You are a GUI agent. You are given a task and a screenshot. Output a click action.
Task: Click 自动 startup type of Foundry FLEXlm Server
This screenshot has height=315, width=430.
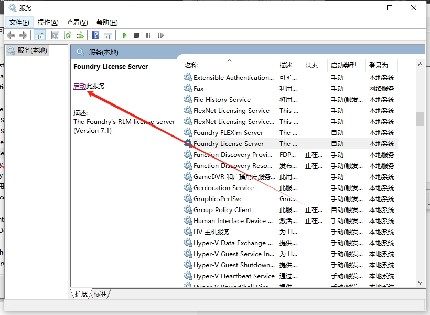coord(337,133)
